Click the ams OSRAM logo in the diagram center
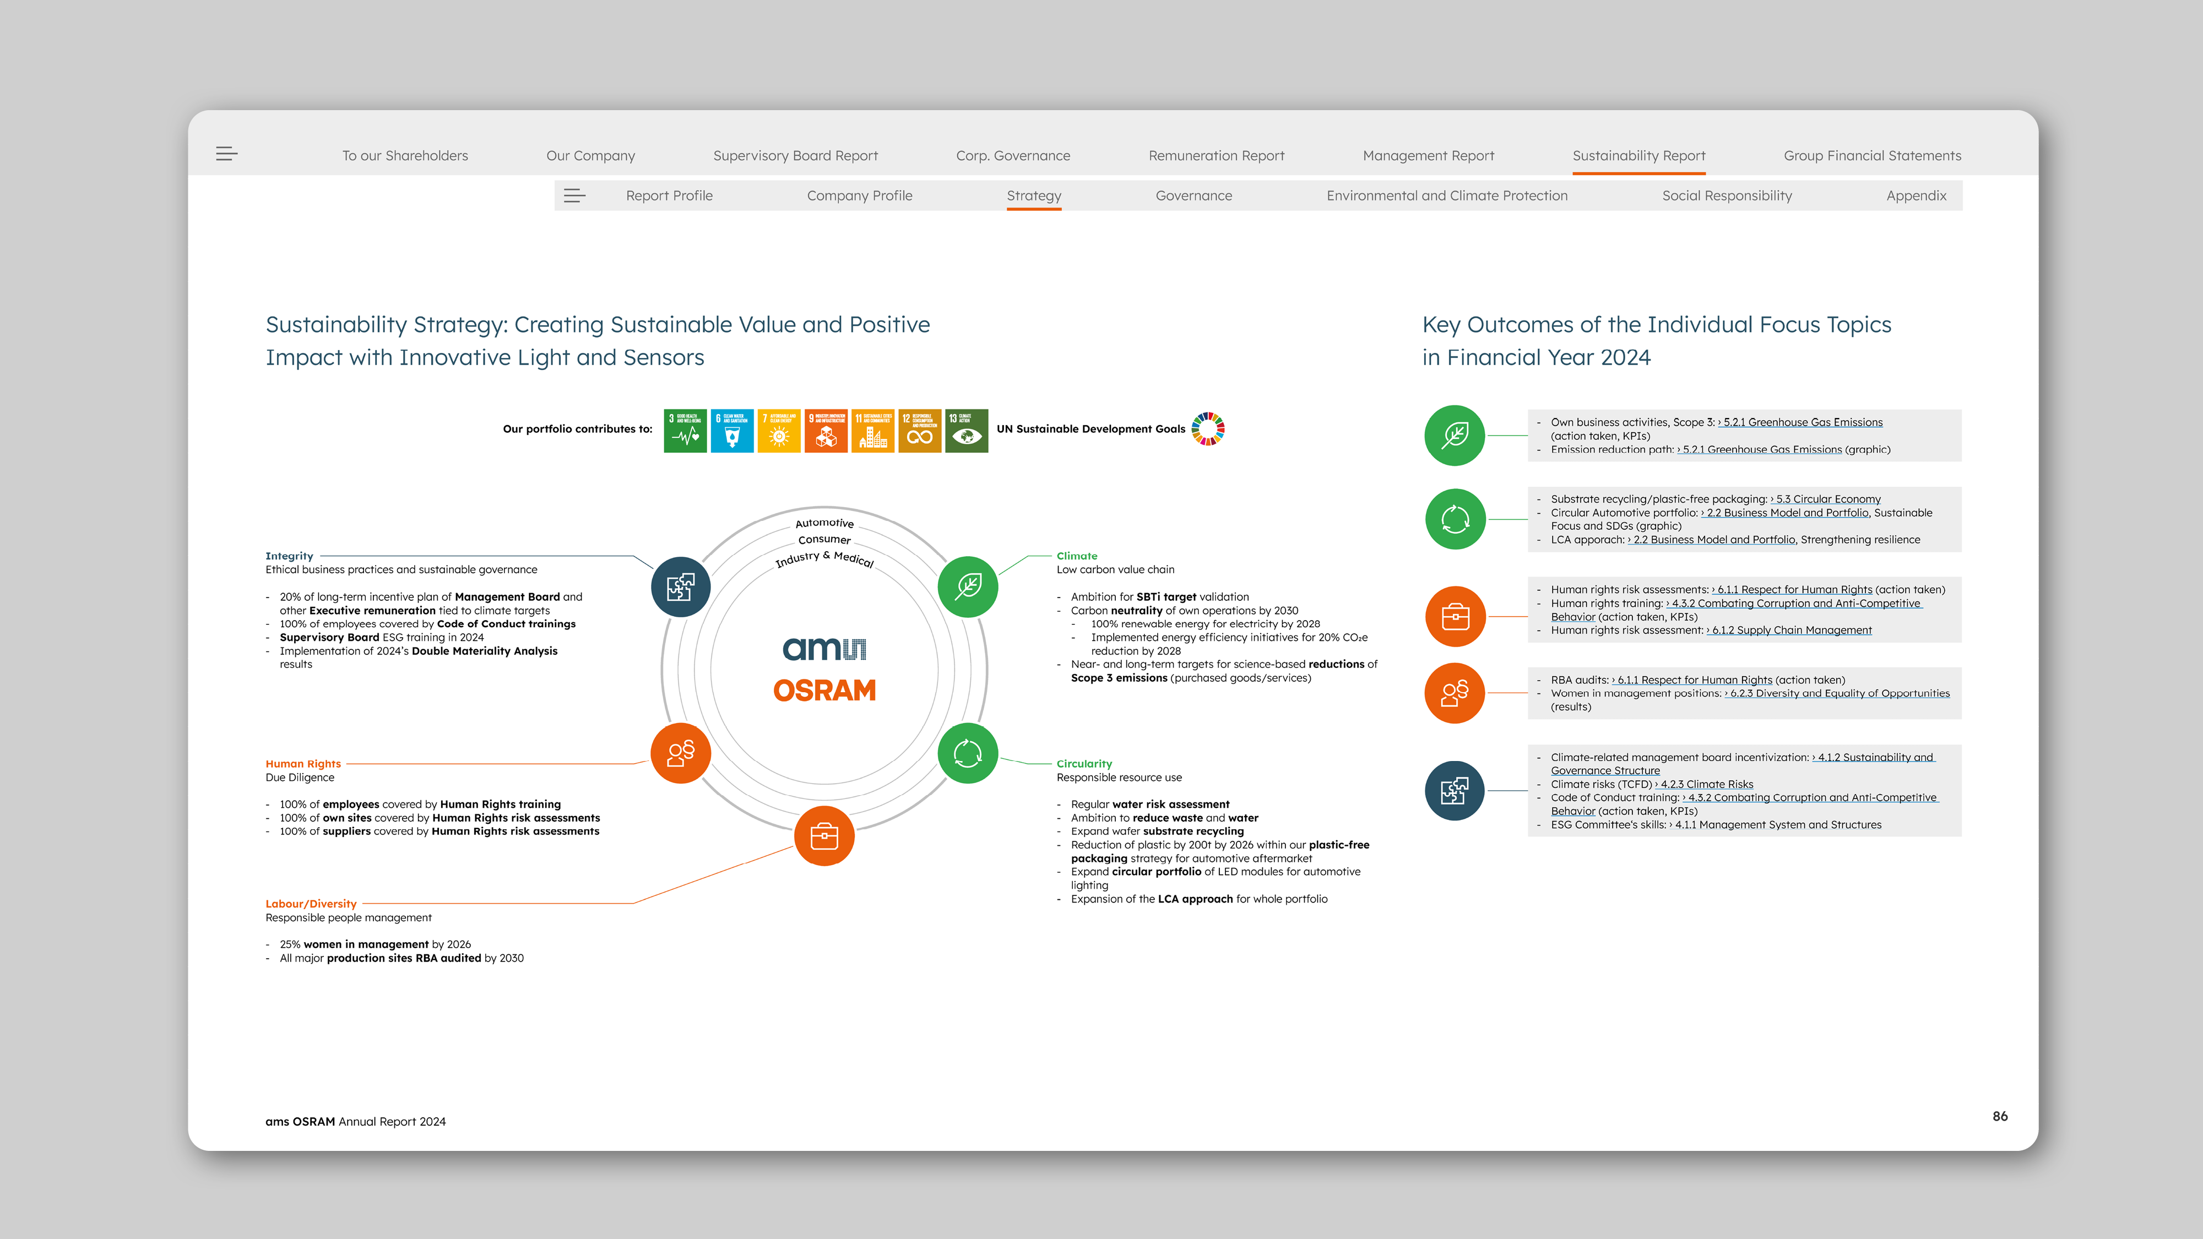 pos(824,669)
